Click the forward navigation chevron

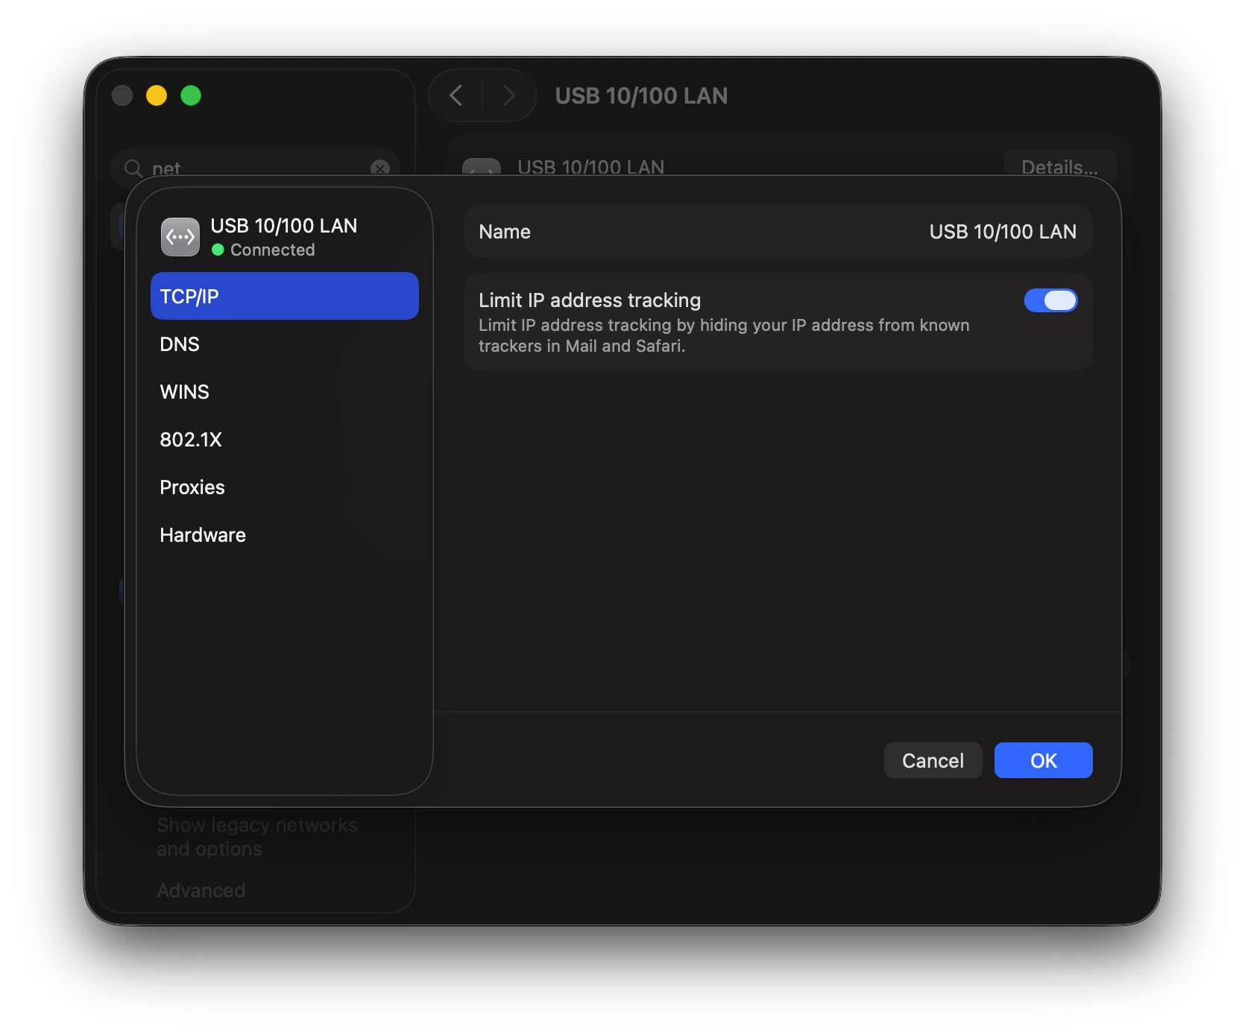[x=509, y=95]
